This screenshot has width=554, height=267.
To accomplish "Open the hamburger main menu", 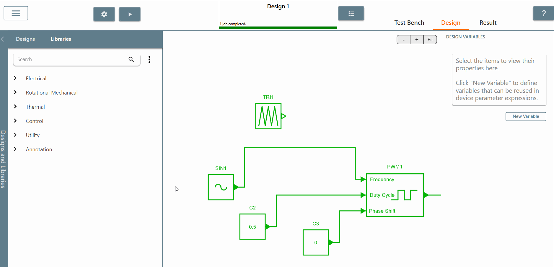I will pyautogui.click(x=16, y=13).
